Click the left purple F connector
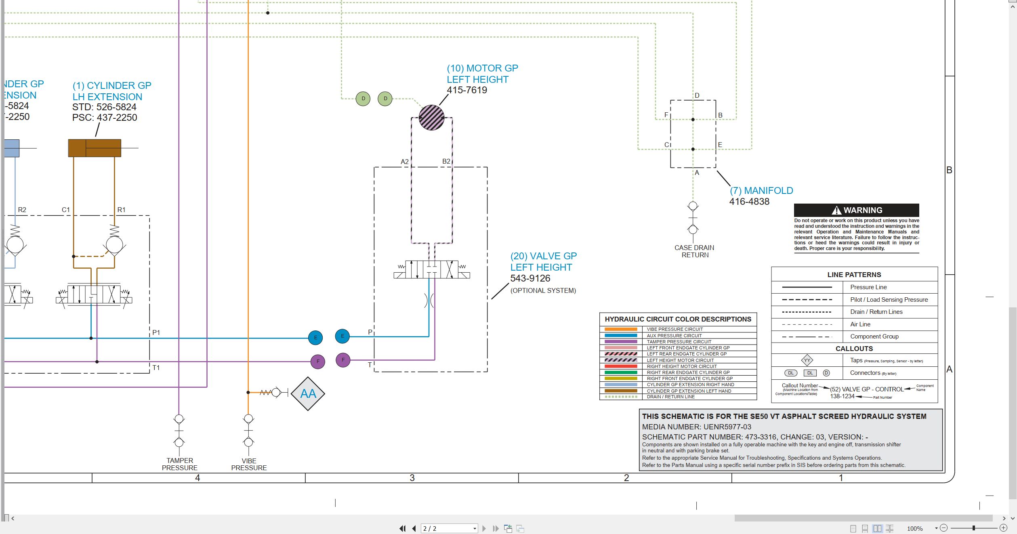Screen dimensions: 1017x534 318,362
